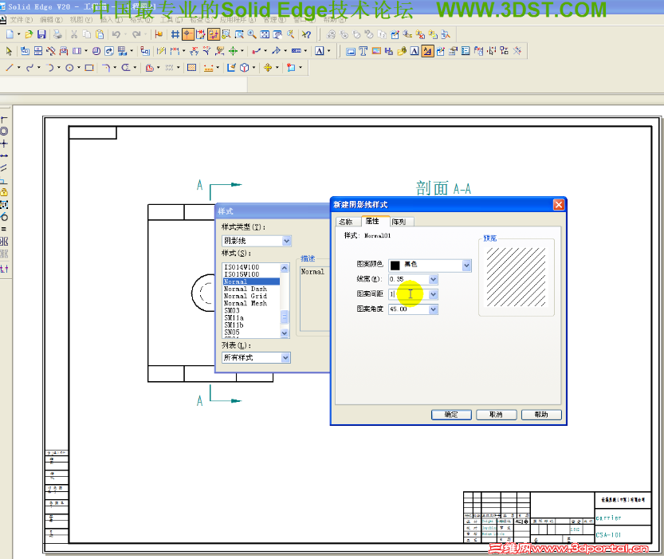This screenshot has height=559, width=664.
Task: Click the Help (帮助) button in dialog
Action: [x=541, y=415]
